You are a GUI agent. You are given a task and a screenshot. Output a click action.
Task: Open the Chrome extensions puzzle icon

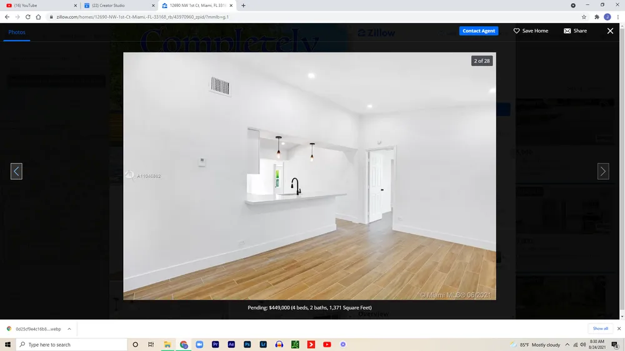coord(597,17)
